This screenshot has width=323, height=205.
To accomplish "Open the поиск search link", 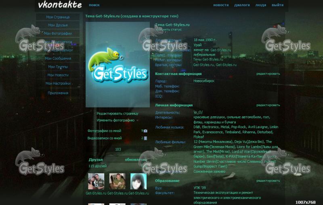I will 94,5.
